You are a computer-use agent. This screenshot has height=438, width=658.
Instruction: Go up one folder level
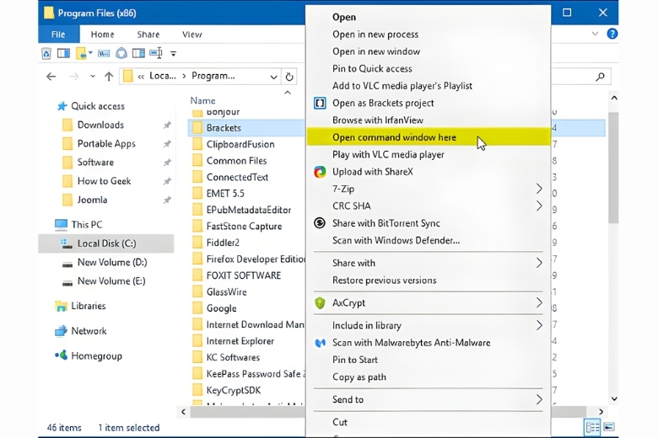click(109, 77)
